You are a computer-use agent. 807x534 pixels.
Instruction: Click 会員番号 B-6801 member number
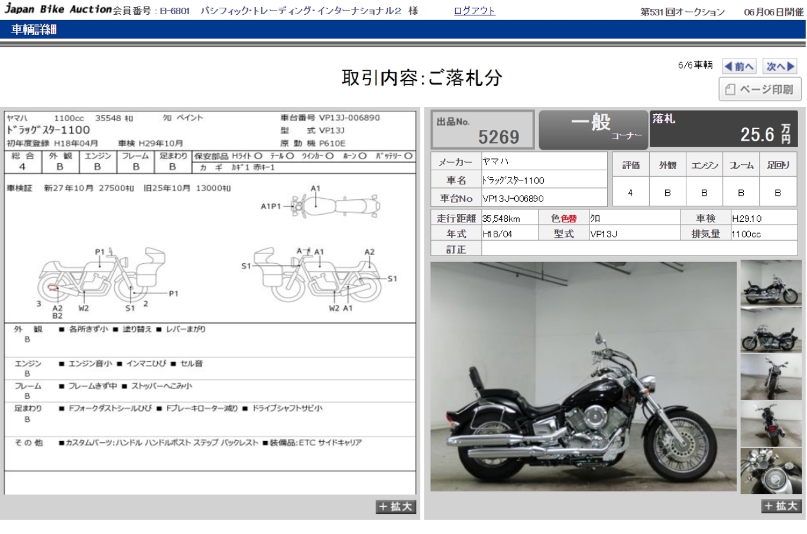151,11
